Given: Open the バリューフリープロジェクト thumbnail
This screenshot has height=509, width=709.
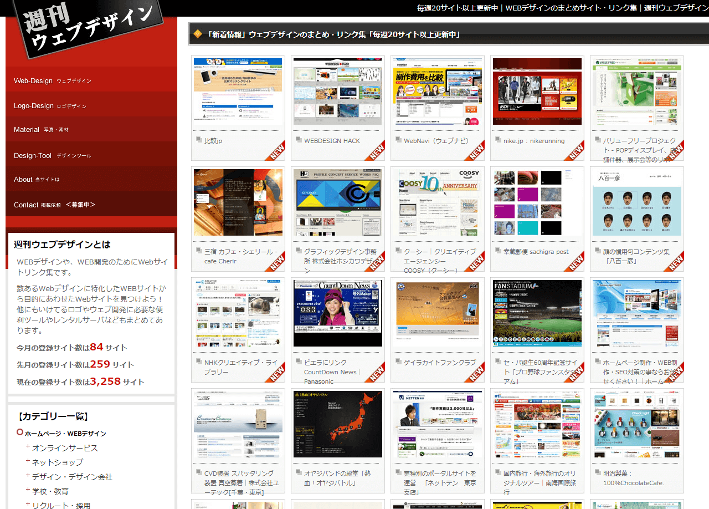Looking at the screenshot, I should tap(637, 91).
